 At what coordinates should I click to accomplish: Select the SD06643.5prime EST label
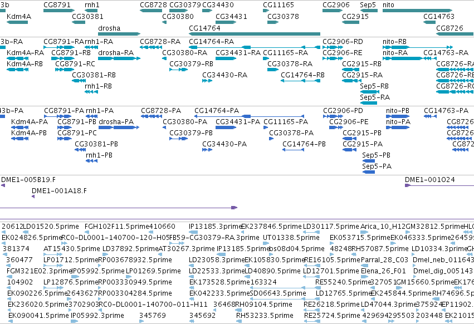coord(278,293)
